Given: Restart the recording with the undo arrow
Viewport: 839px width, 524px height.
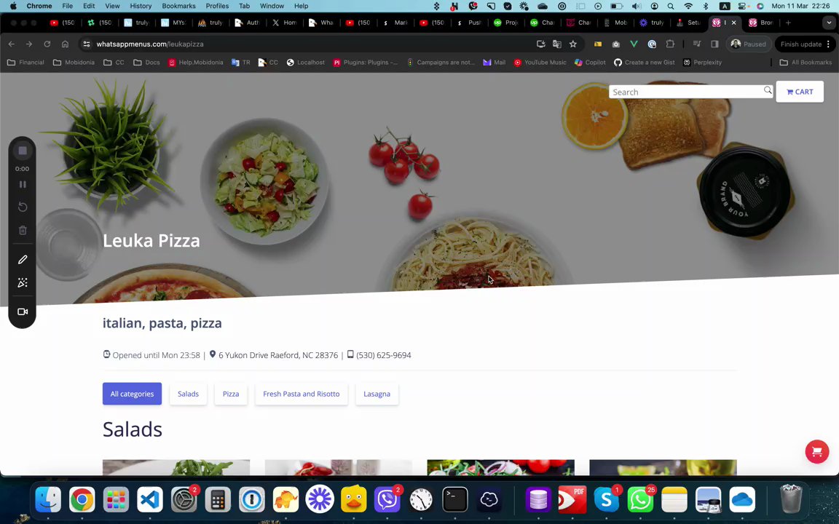Looking at the screenshot, I should coord(23,207).
